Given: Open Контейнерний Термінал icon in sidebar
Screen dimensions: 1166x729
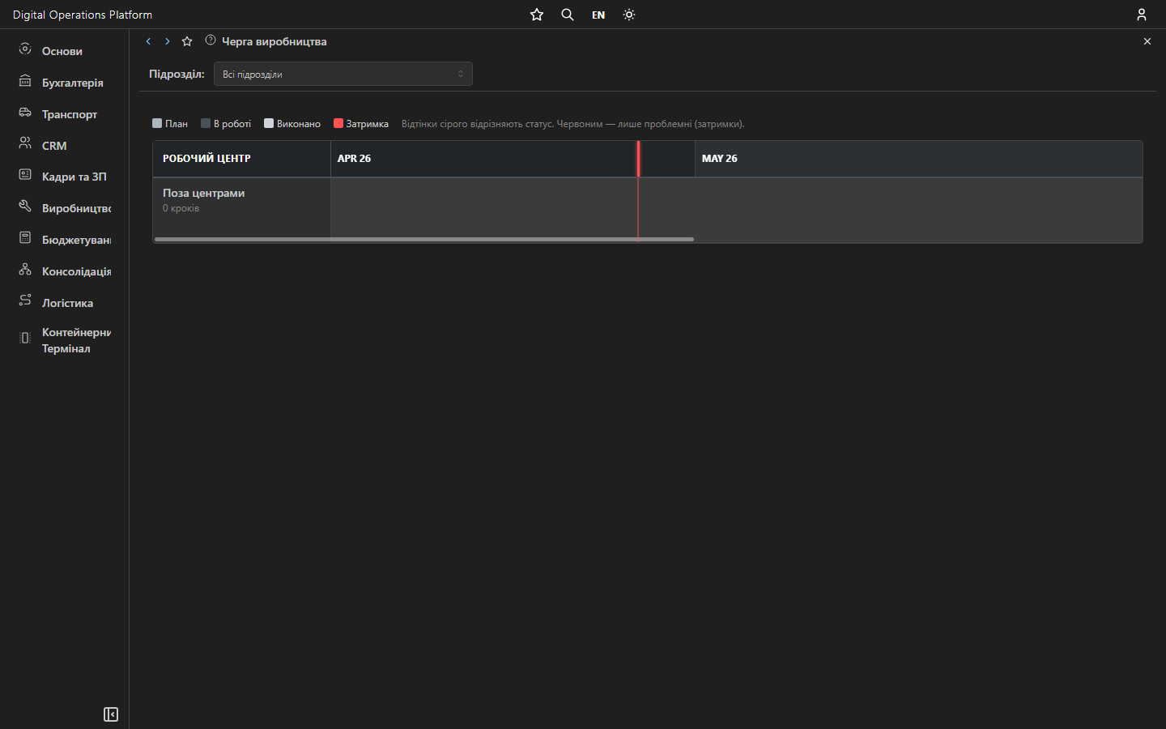Looking at the screenshot, I should click(25, 338).
